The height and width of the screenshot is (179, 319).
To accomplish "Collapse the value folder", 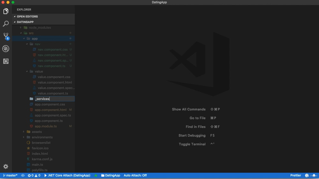I will pos(39,71).
